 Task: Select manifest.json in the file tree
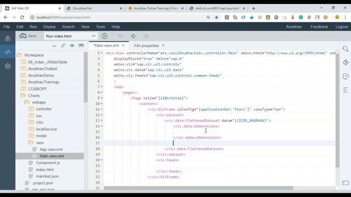tap(47, 176)
